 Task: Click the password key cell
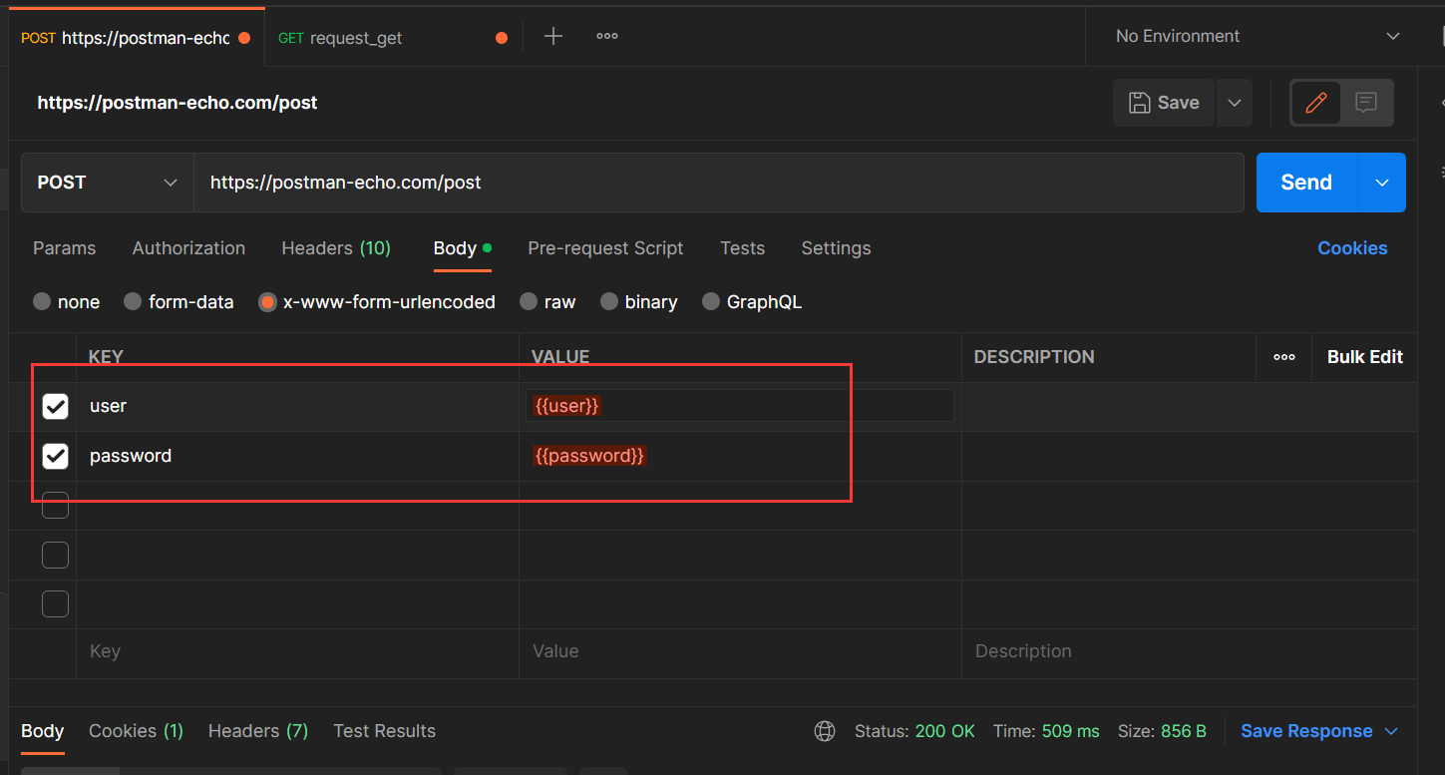coord(297,456)
